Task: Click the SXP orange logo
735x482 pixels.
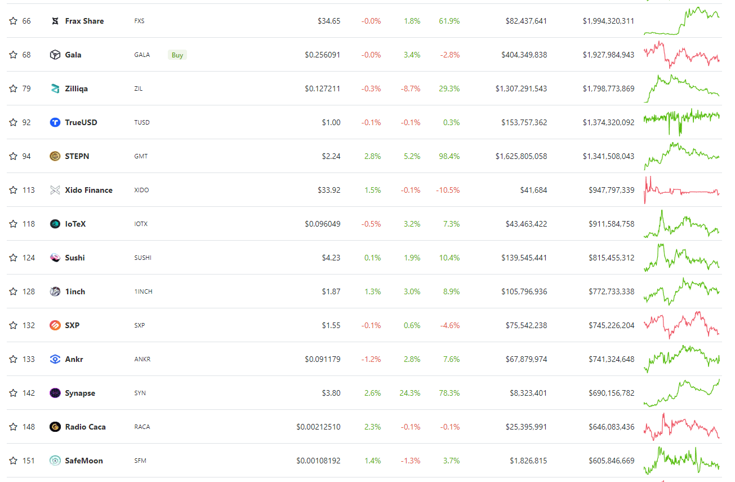Action: [55, 325]
